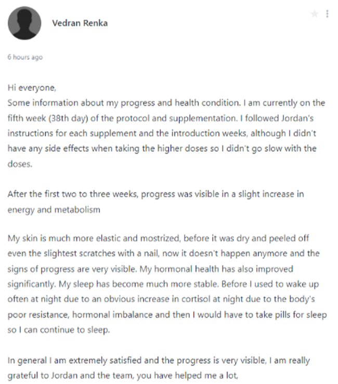Click the word "Jordan's" in first paragraph
The height and width of the screenshot is (384, 338).
pos(297,118)
